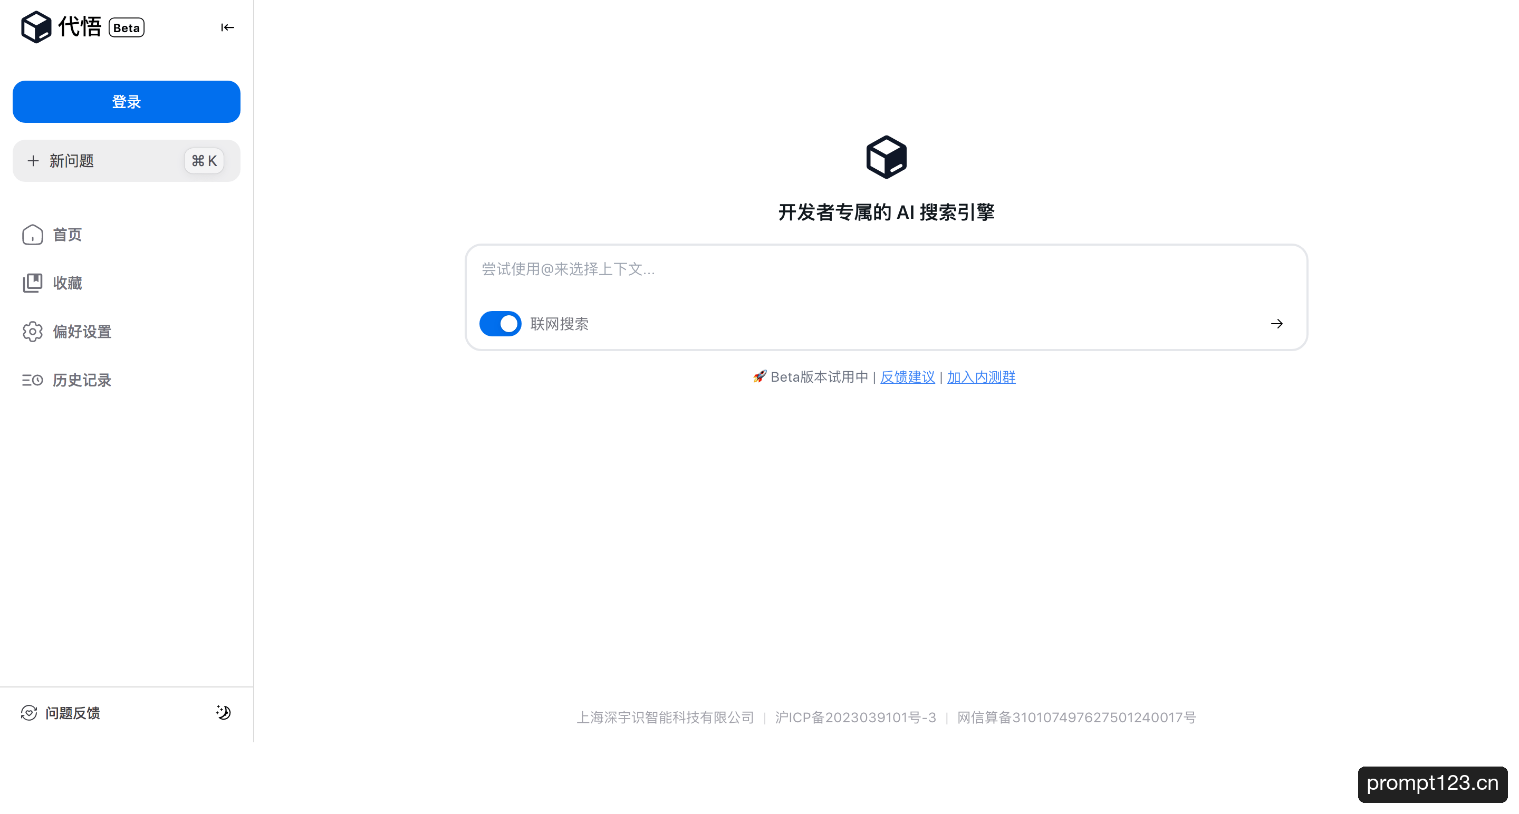Open the 反馈建议 feedback link
The image size is (1519, 814).
coord(908,377)
